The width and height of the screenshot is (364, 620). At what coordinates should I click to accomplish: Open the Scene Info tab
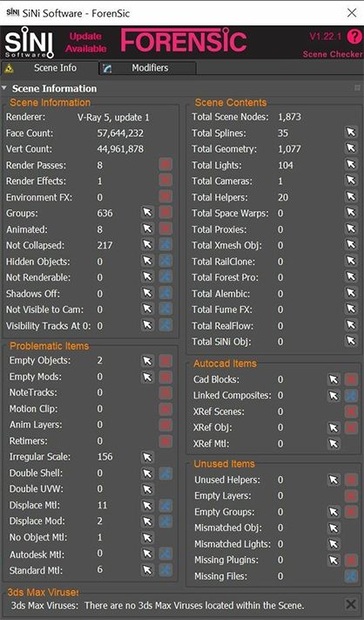[x=50, y=68]
